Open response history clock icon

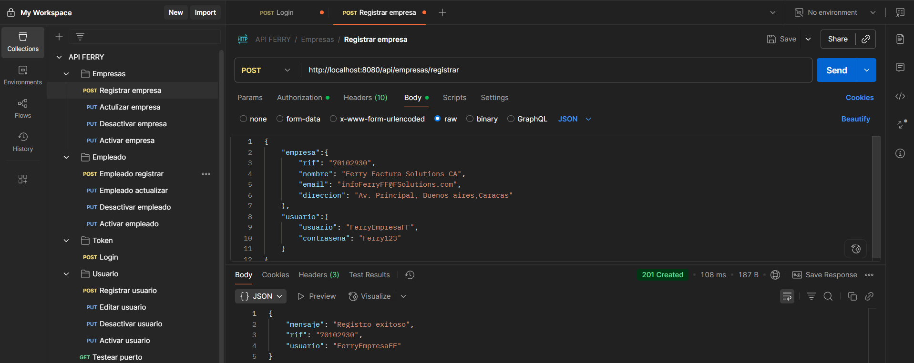410,275
